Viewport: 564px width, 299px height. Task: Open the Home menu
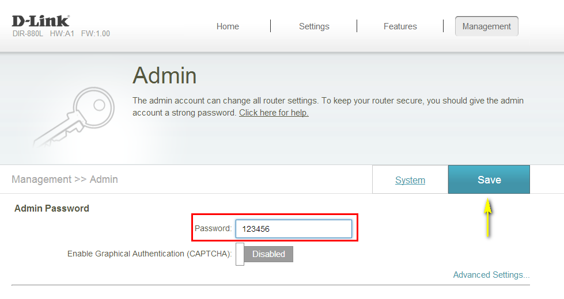pos(228,26)
